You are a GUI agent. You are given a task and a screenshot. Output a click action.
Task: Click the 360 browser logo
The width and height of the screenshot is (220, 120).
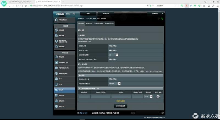[4, 4]
